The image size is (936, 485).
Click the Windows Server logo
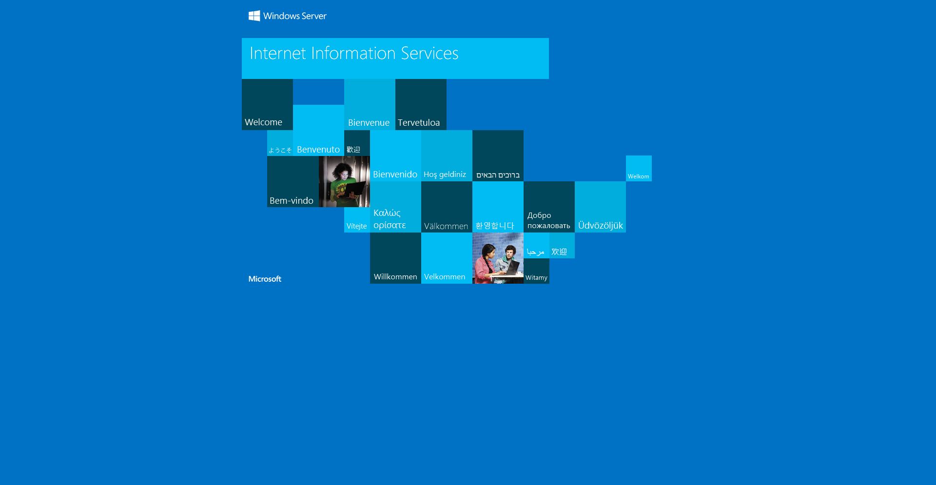287,16
